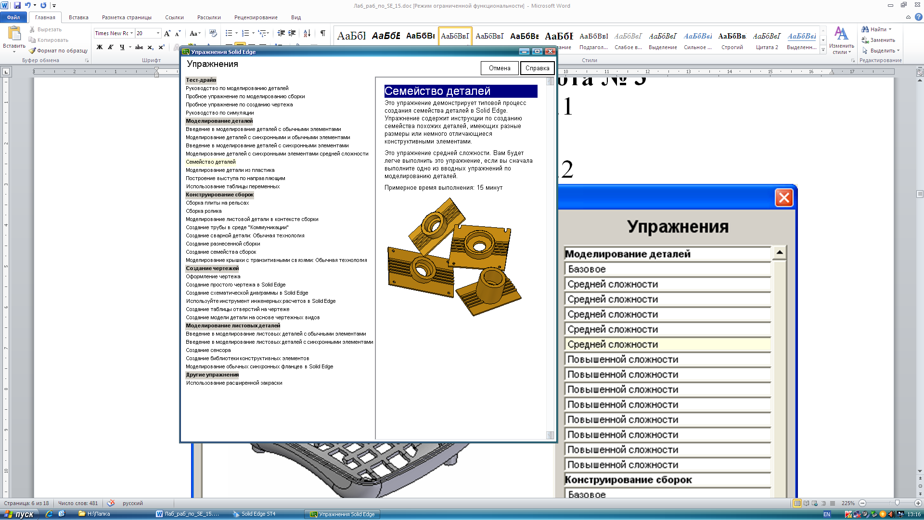This screenshot has height=520, width=924.
Task: Open the font name dropdown Times New Roman
Action: (x=132, y=33)
